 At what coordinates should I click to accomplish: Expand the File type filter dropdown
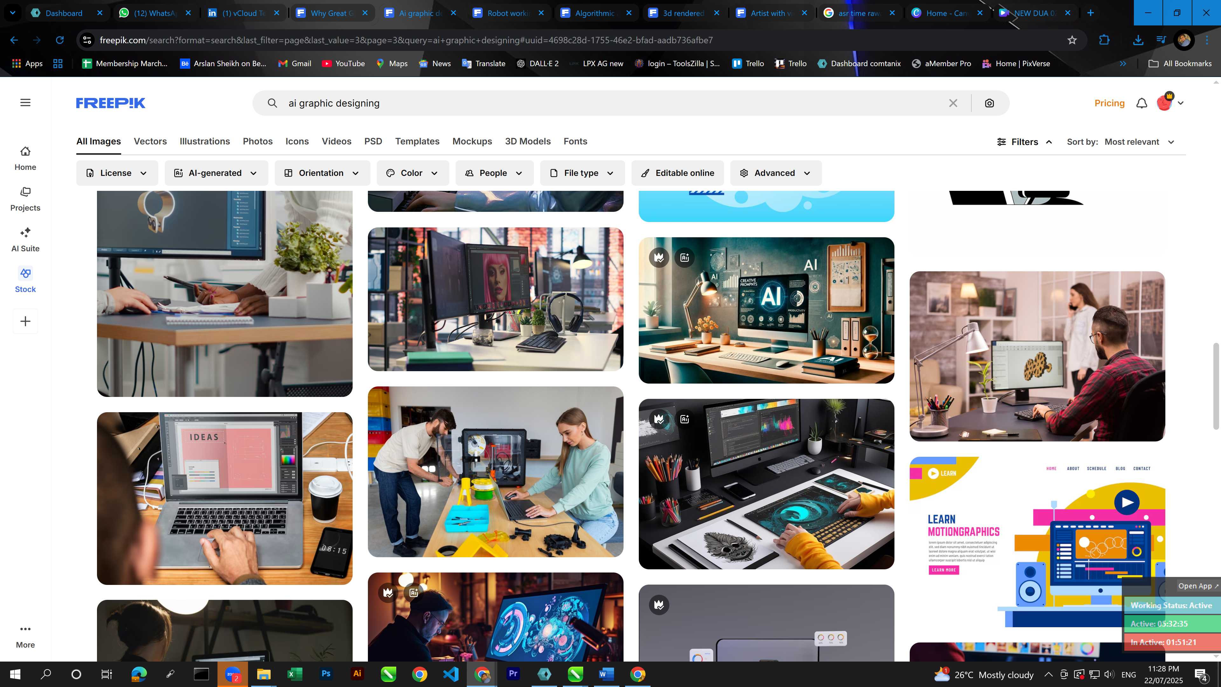(x=582, y=173)
